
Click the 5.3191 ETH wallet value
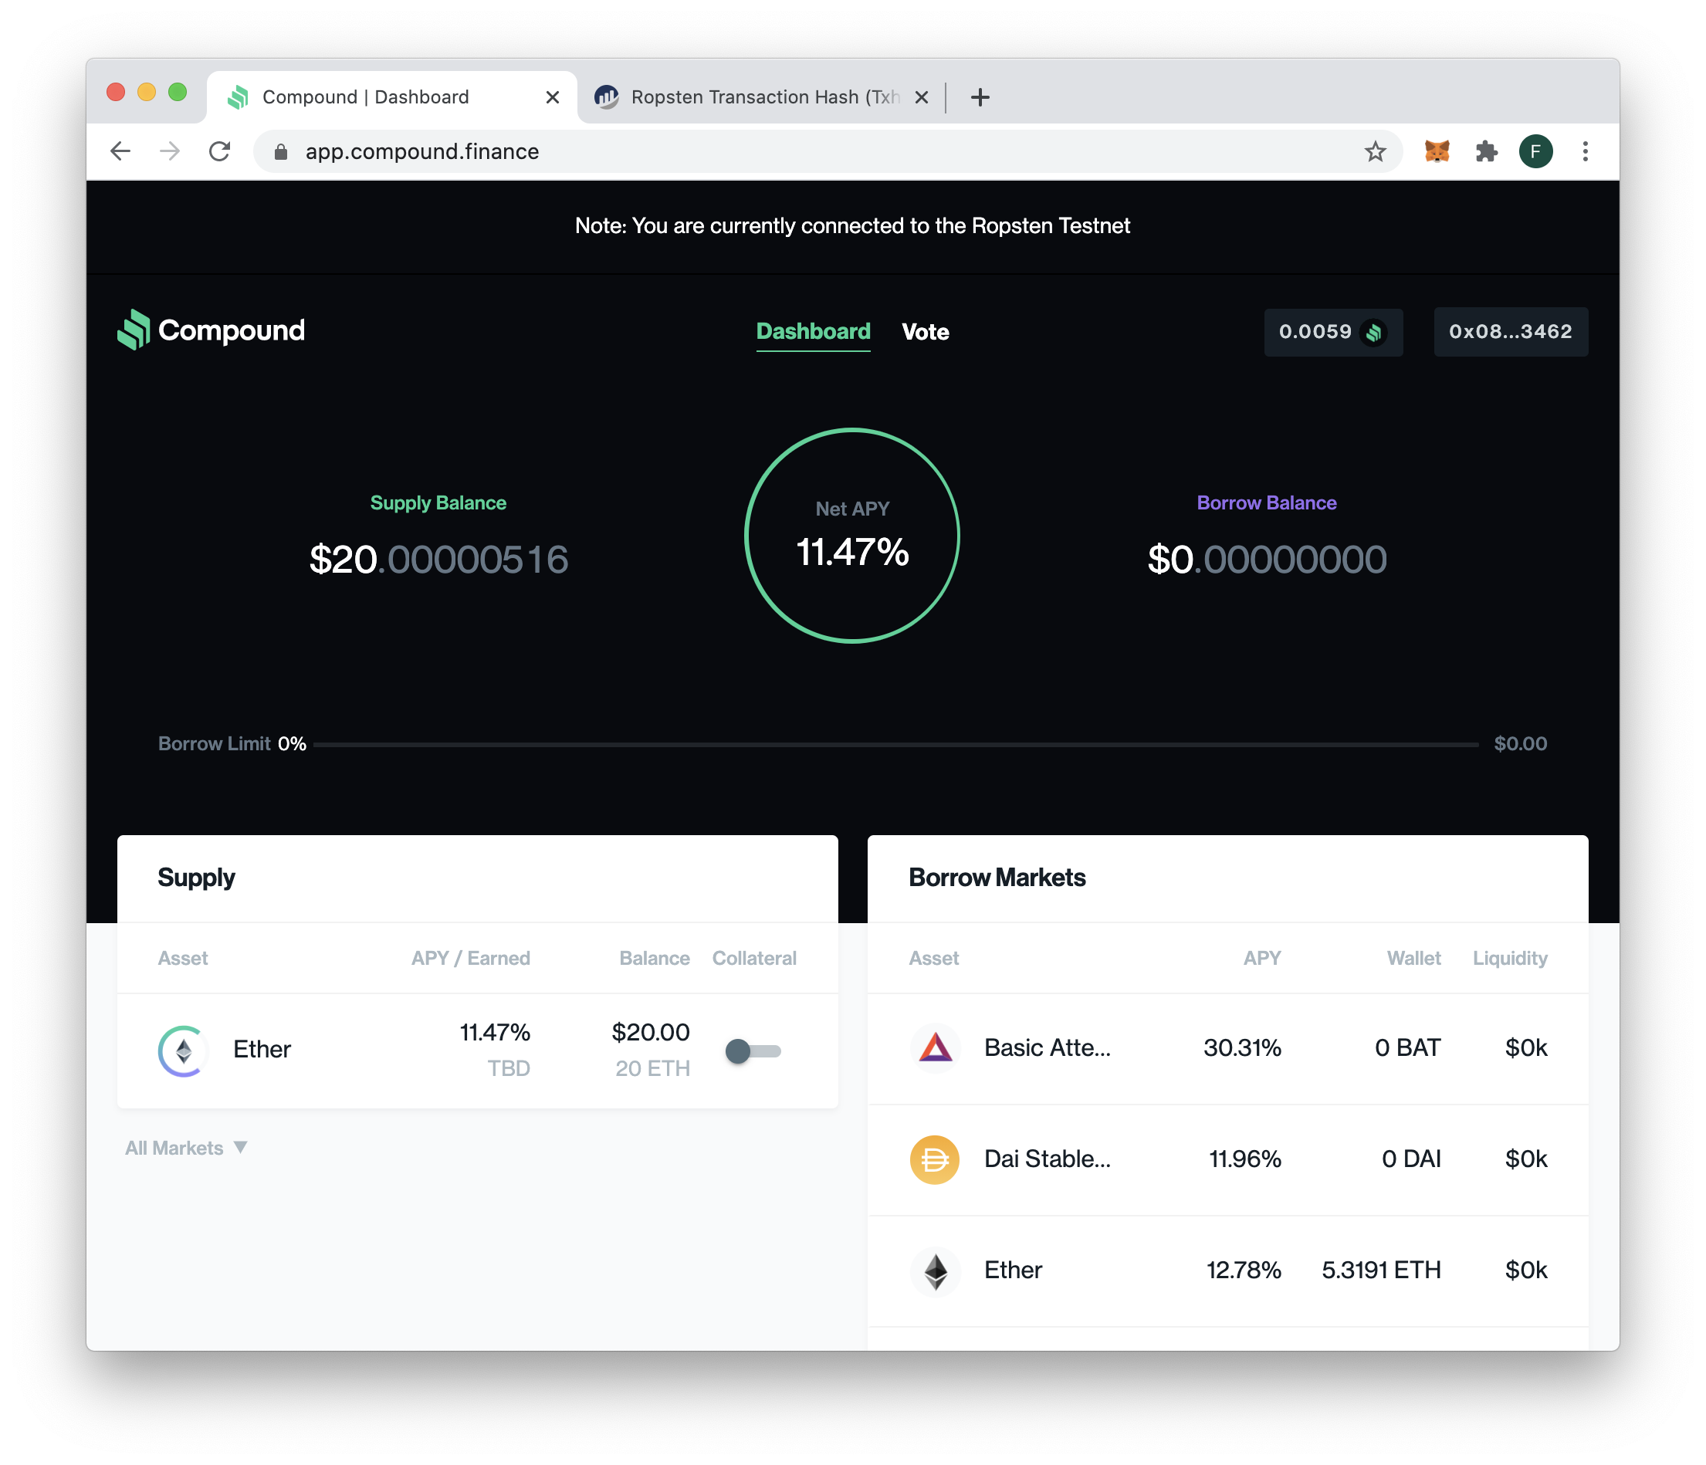pos(1381,1270)
